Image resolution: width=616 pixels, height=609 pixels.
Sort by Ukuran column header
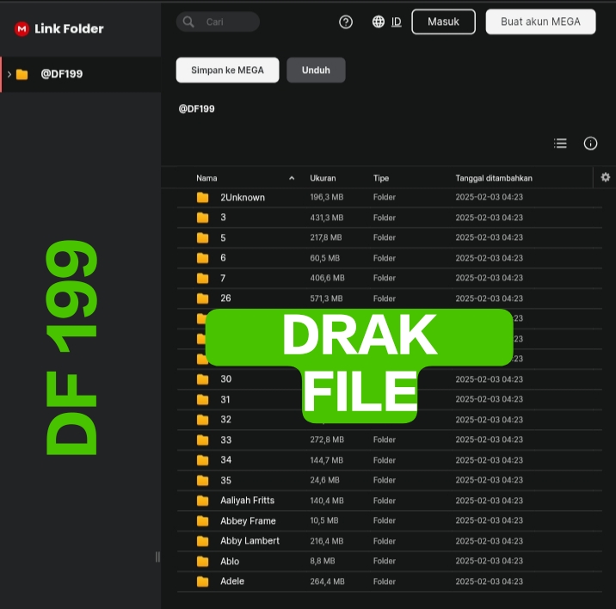[x=323, y=178]
